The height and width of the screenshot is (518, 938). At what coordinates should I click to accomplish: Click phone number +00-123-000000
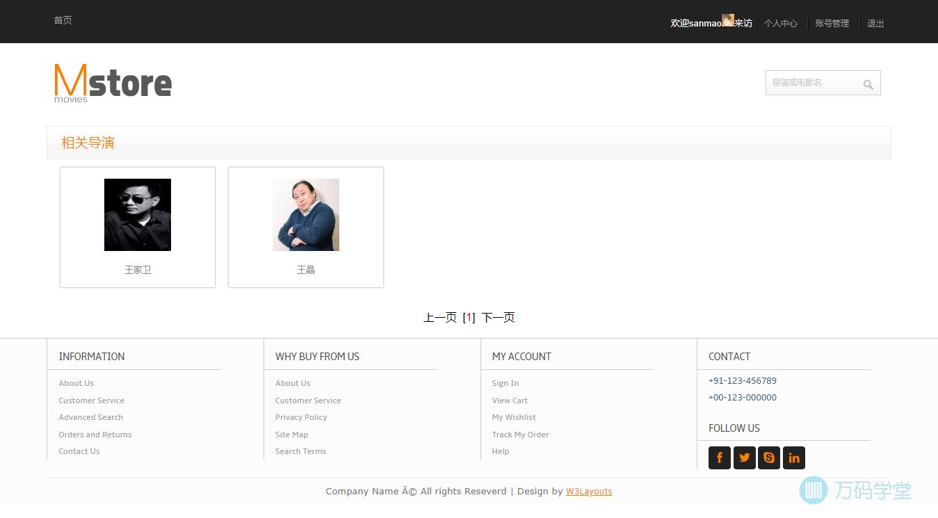743,398
